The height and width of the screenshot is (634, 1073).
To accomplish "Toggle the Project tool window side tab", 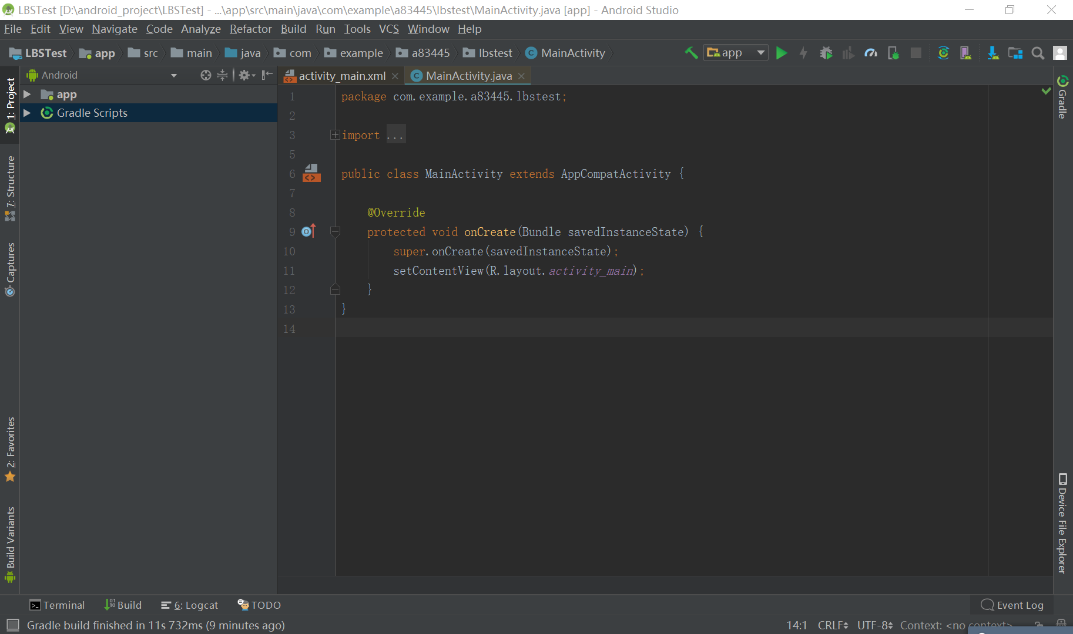I will [x=10, y=106].
